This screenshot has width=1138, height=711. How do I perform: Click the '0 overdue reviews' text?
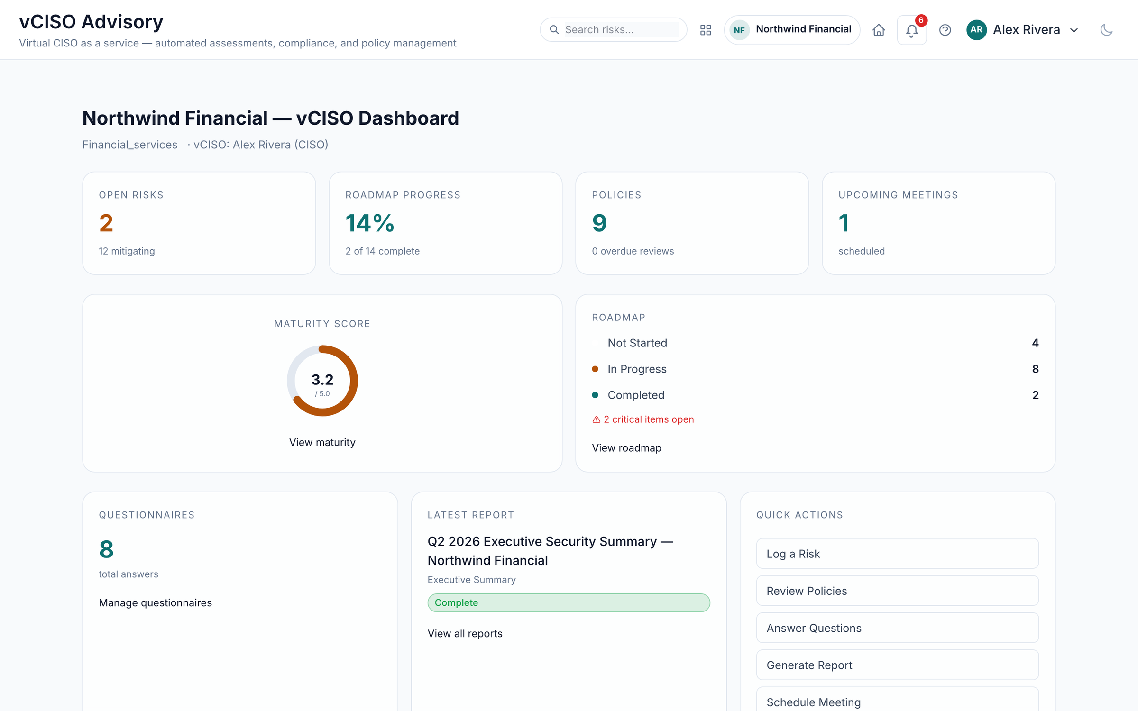[x=633, y=251]
